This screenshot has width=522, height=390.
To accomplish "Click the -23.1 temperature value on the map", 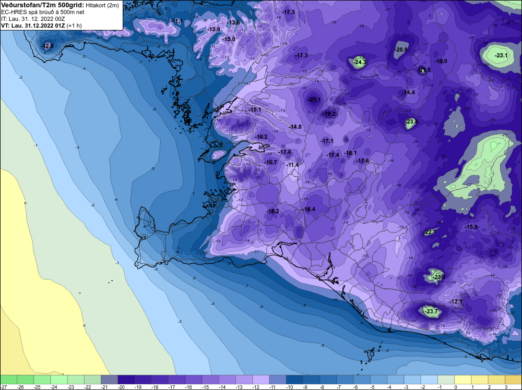I will 501,55.
